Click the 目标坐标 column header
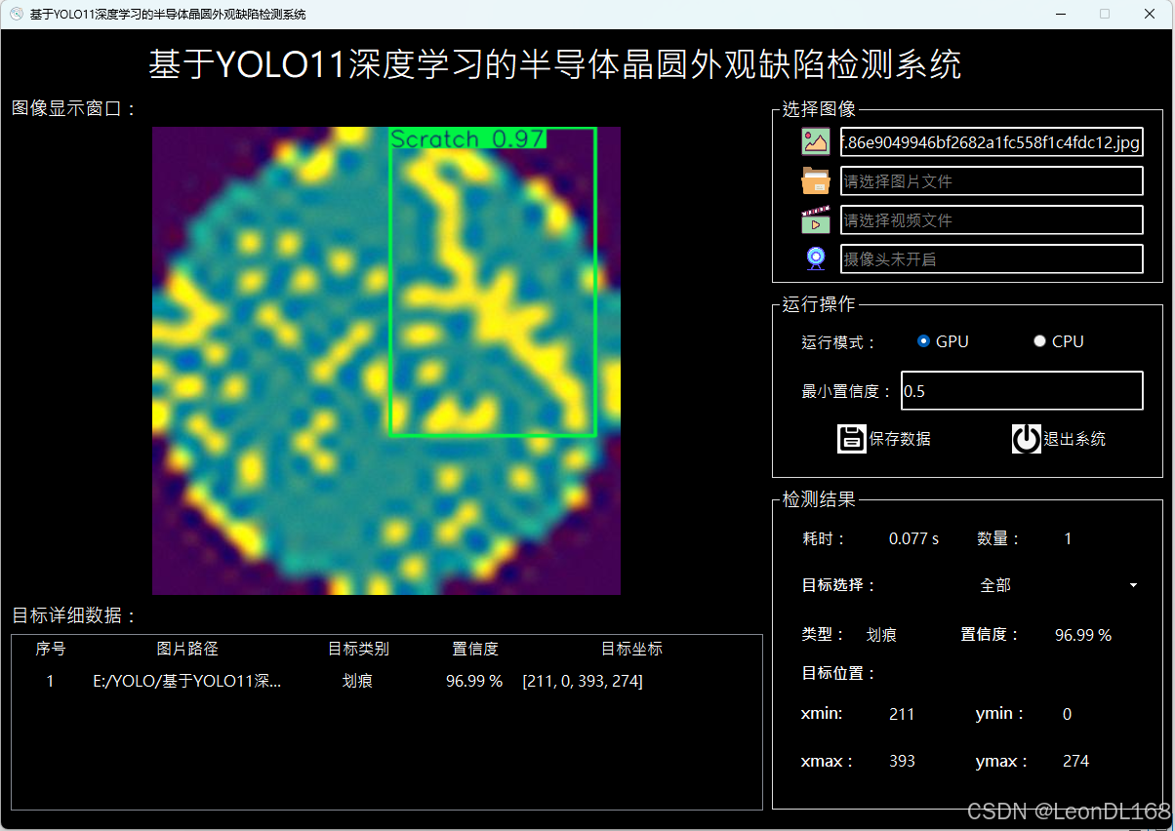 (x=631, y=649)
